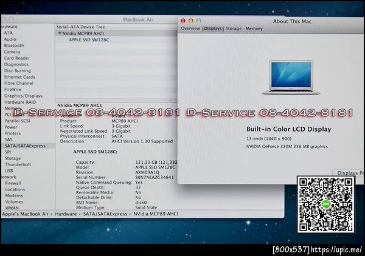
Task: Click the serial number S0N7NEAZC34641
Action: (155, 177)
